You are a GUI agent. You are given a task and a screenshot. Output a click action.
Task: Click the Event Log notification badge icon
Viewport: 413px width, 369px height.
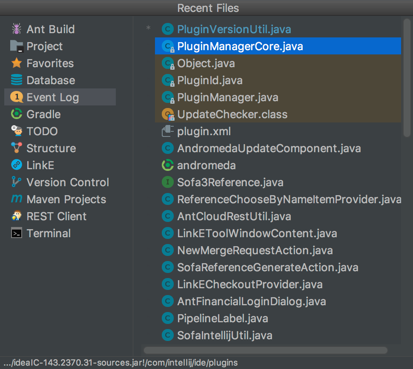[16, 97]
